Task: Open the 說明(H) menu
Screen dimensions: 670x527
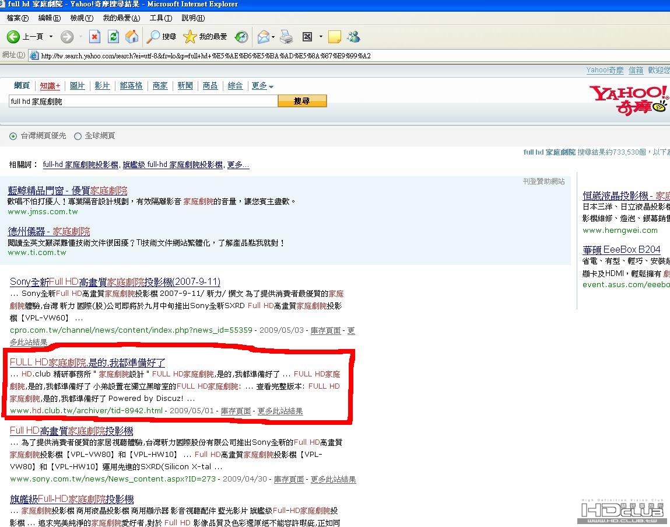Action: (x=193, y=18)
